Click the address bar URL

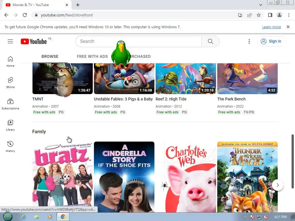pyautogui.click(x=67, y=15)
